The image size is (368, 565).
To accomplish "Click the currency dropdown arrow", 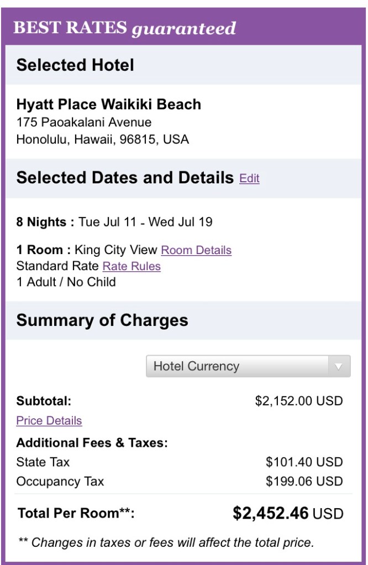I will tap(339, 366).
